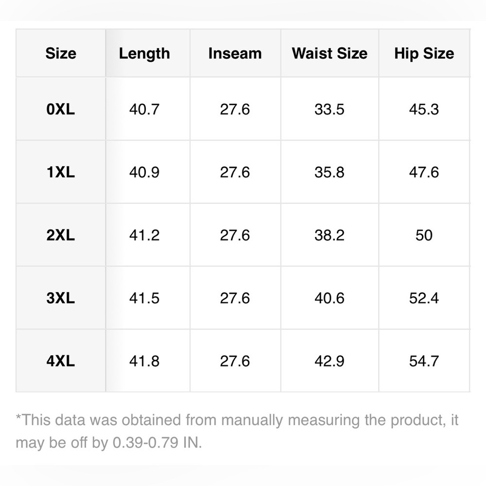The image size is (486, 486).
Task: Click the Size column header
Action: [x=61, y=53]
